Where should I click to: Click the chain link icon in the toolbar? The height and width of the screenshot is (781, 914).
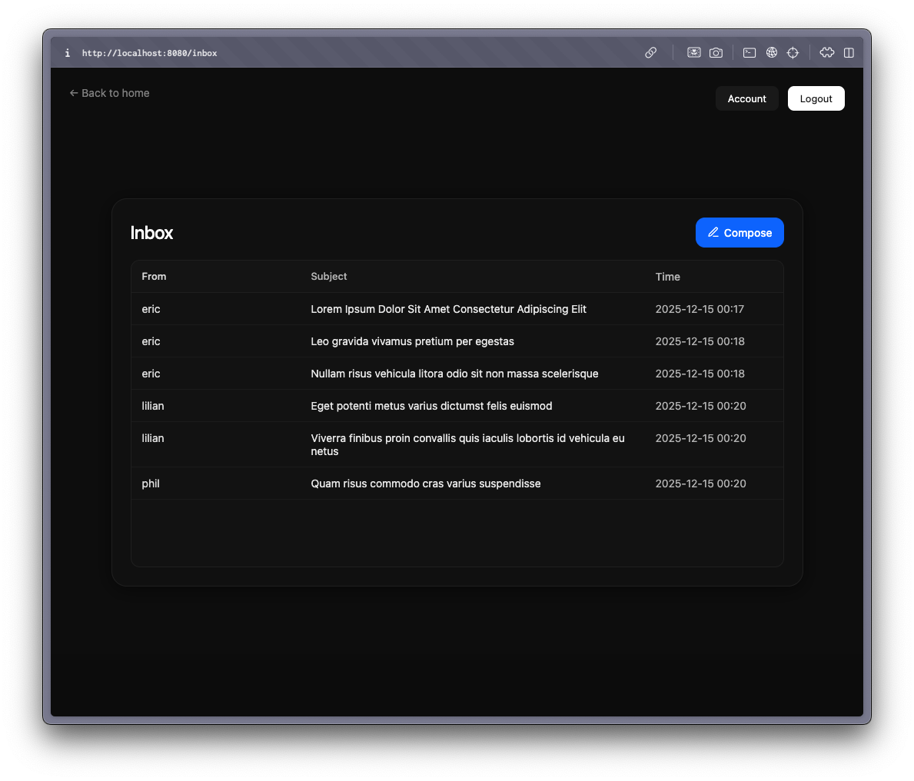tap(650, 52)
